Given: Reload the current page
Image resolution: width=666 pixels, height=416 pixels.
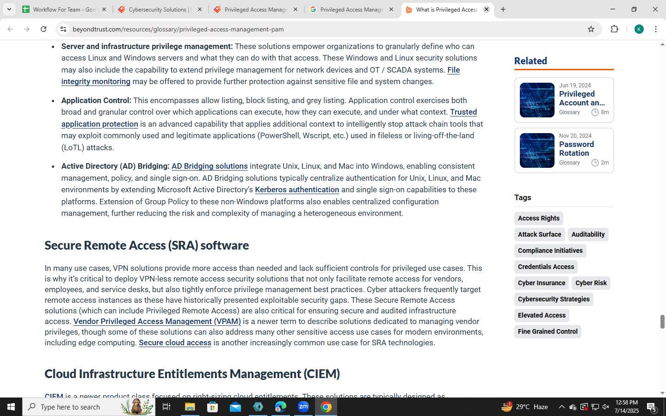Looking at the screenshot, I should click(x=43, y=29).
